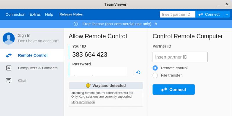Select the Remote control radio option

coord(155,68)
